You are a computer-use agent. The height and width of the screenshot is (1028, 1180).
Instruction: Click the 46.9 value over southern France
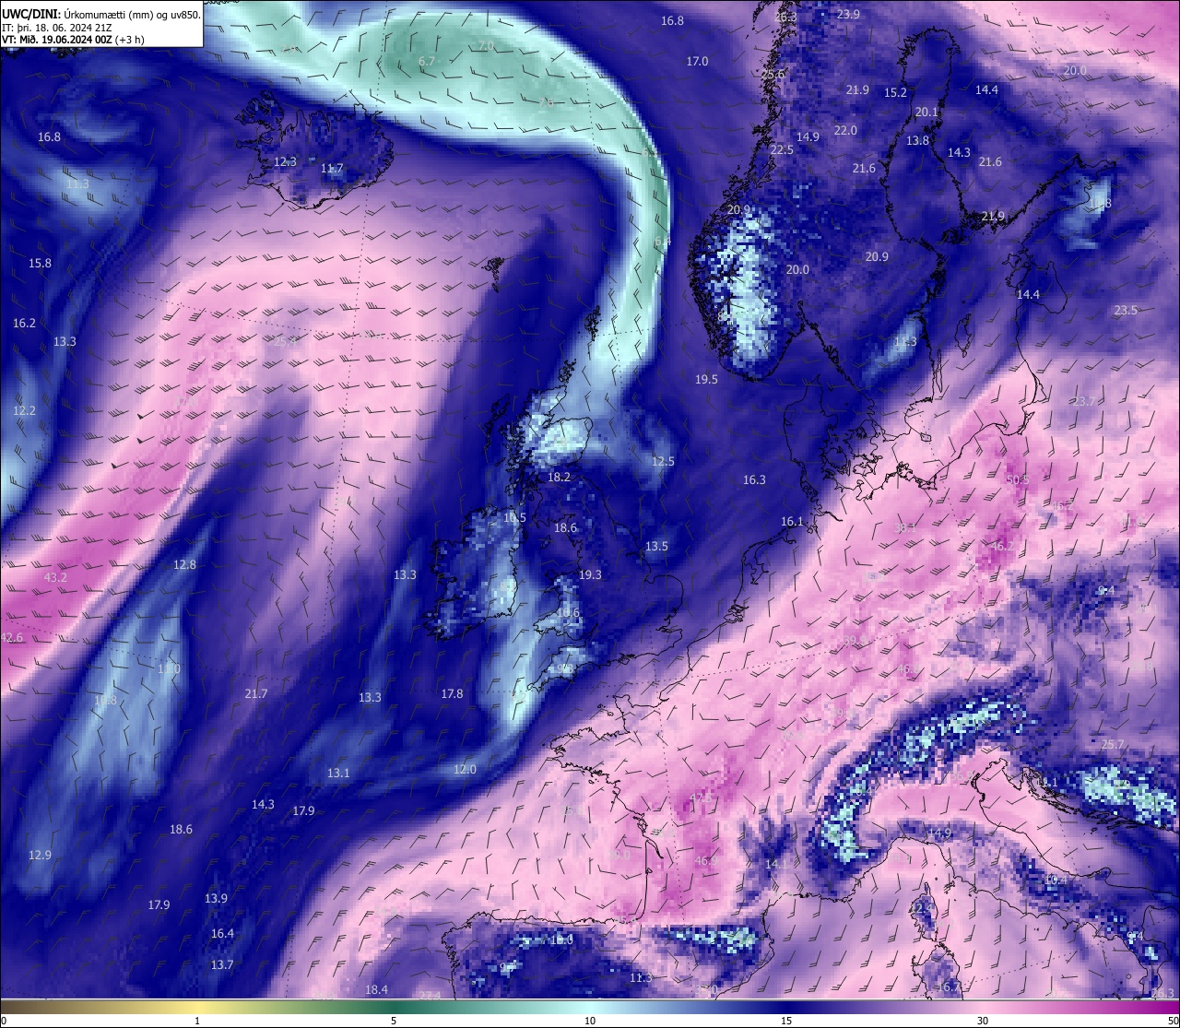pos(706,860)
